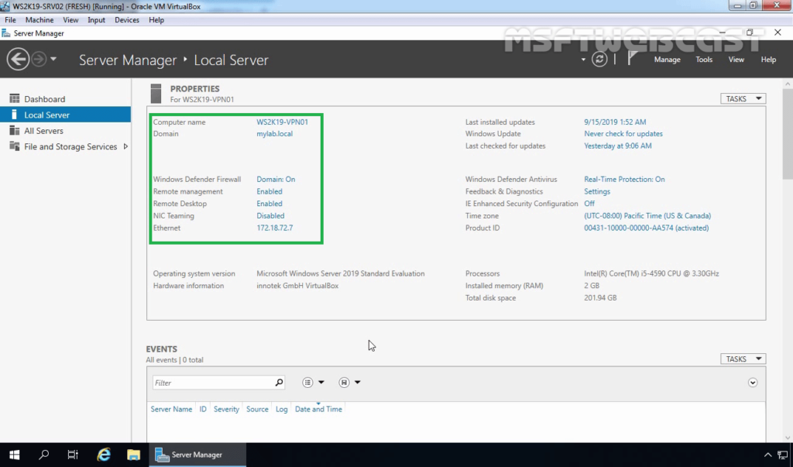Click Remote Desktop Enabled link
Image resolution: width=793 pixels, height=467 pixels.
point(269,204)
